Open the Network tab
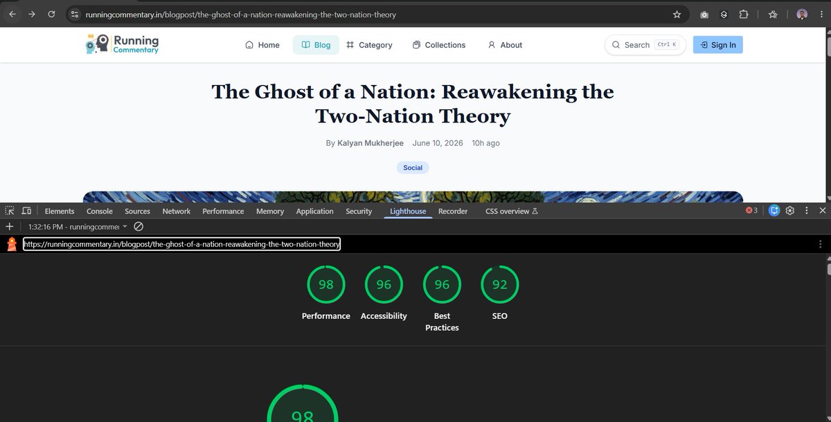 point(177,211)
